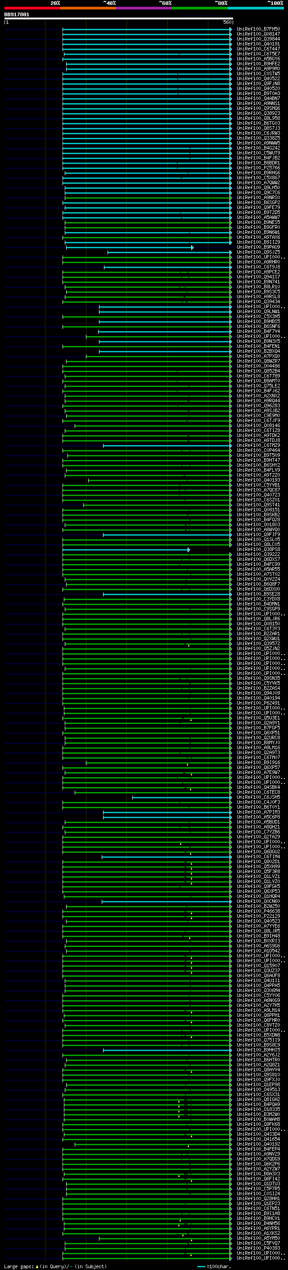Select hit label UniRef100_Q40523

[258, 921]
